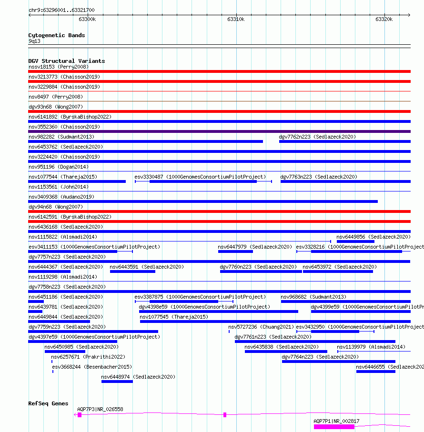Select the dgv4398e59 variant label
This screenshot has width=424, height=432.
click(x=204, y=307)
